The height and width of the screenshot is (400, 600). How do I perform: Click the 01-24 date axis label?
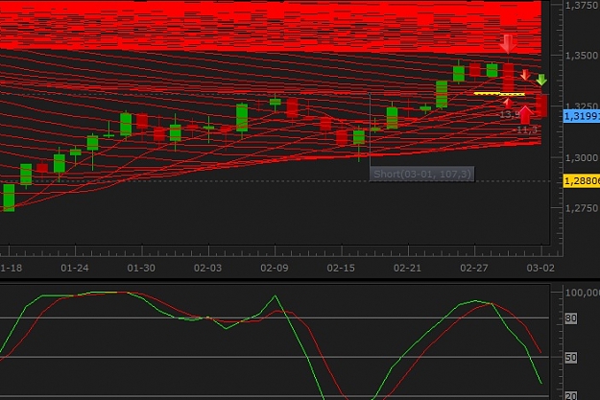pyautogui.click(x=75, y=268)
